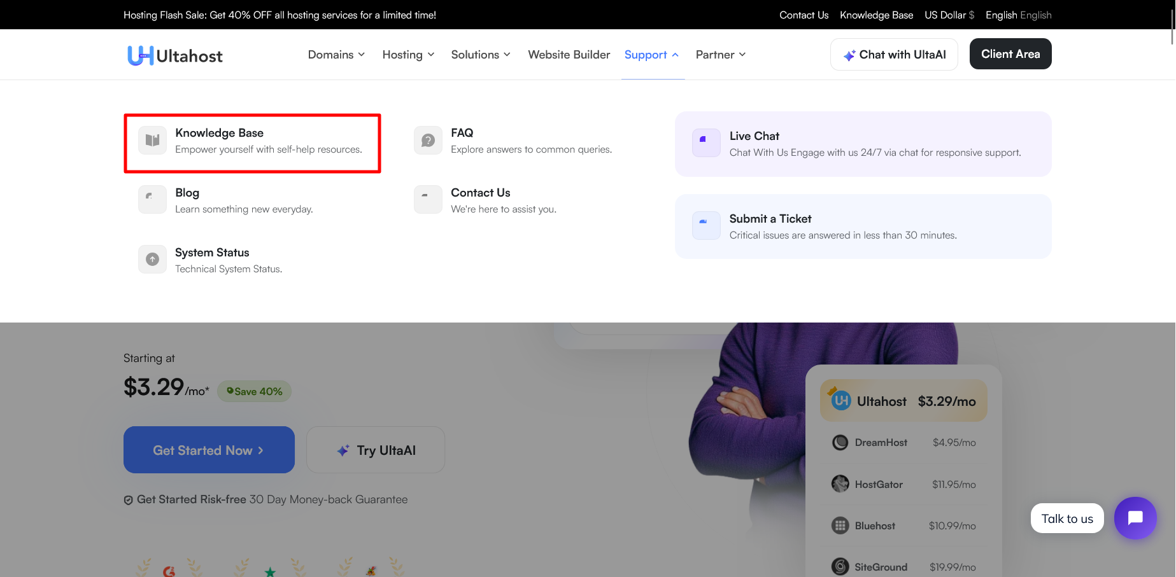Click the Blog icon tile
The height and width of the screenshot is (577, 1176).
click(152, 200)
